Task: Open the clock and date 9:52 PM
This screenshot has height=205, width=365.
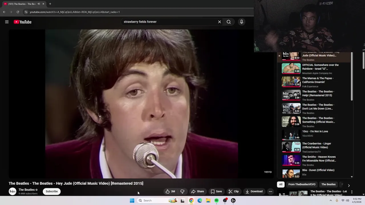Action: [x=357, y=200]
